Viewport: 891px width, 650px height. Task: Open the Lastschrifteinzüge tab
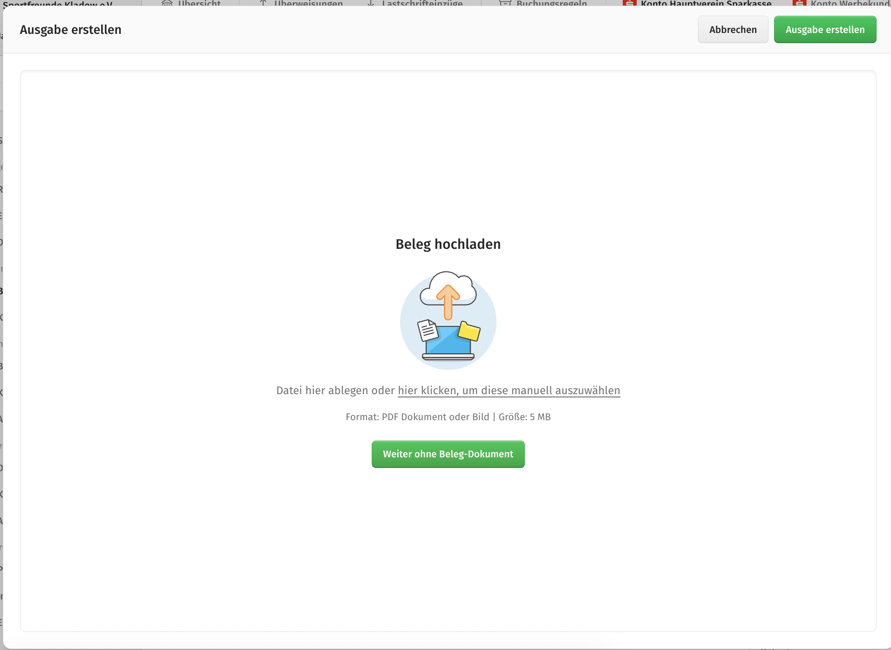[422, 3]
